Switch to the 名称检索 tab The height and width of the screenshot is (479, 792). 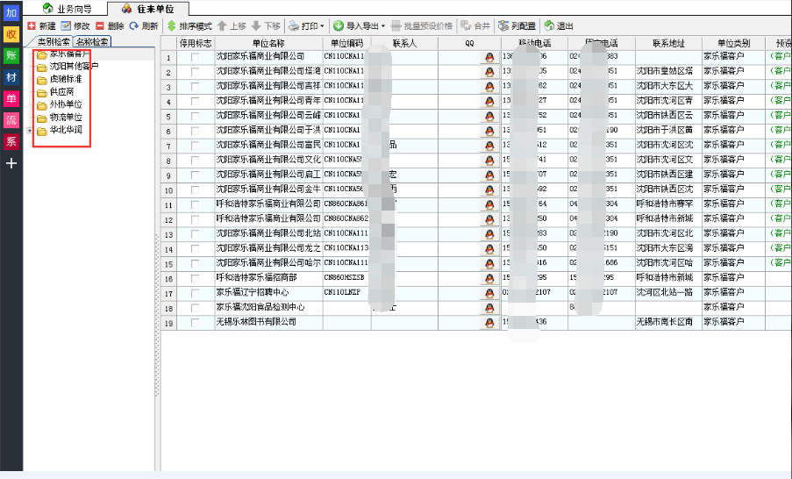(x=92, y=41)
